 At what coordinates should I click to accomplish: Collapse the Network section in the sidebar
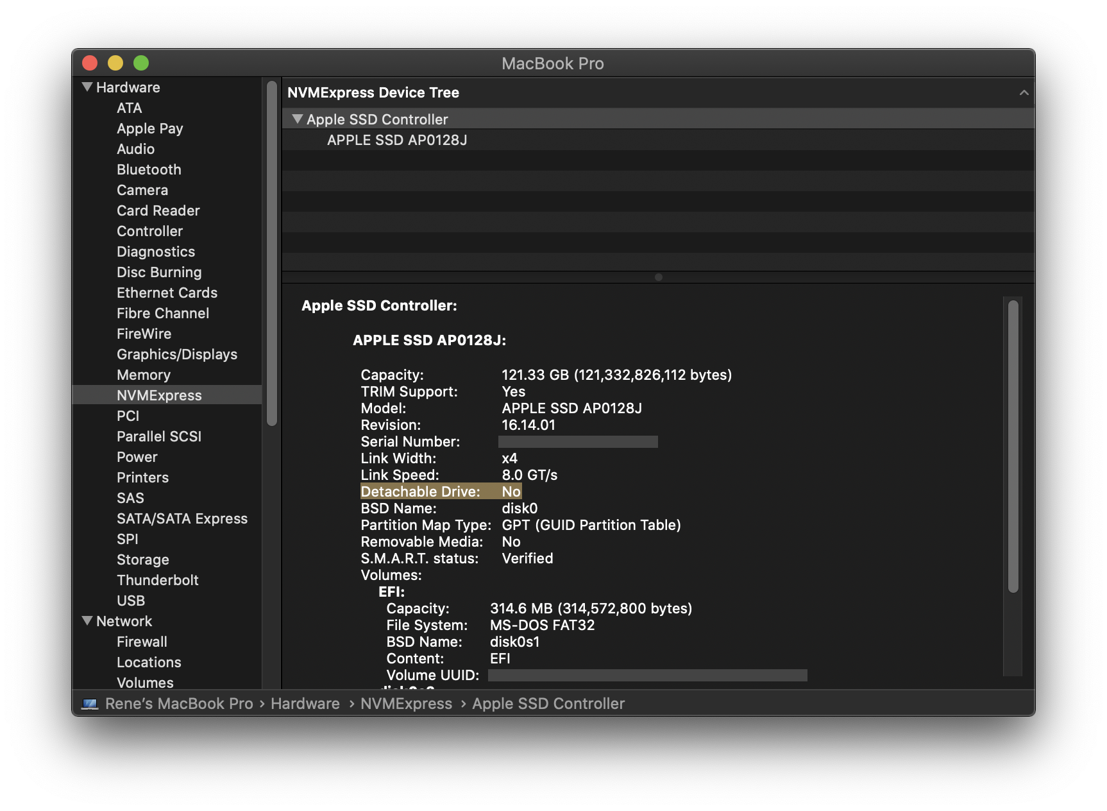pyautogui.click(x=87, y=620)
